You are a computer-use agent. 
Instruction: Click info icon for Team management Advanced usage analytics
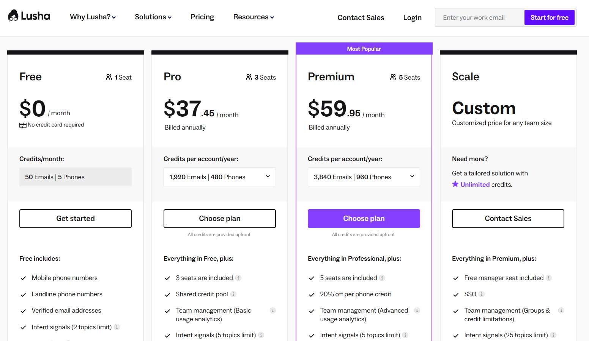[x=417, y=310]
